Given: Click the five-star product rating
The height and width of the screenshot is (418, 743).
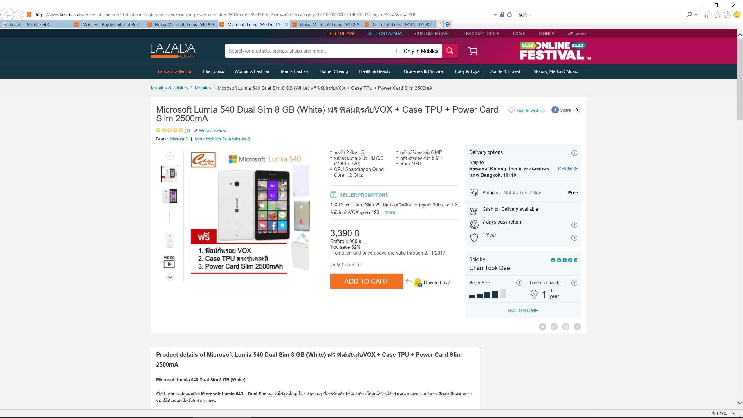Looking at the screenshot, I should click(169, 130).
